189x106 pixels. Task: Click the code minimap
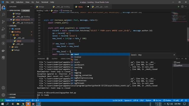[179, 17]
